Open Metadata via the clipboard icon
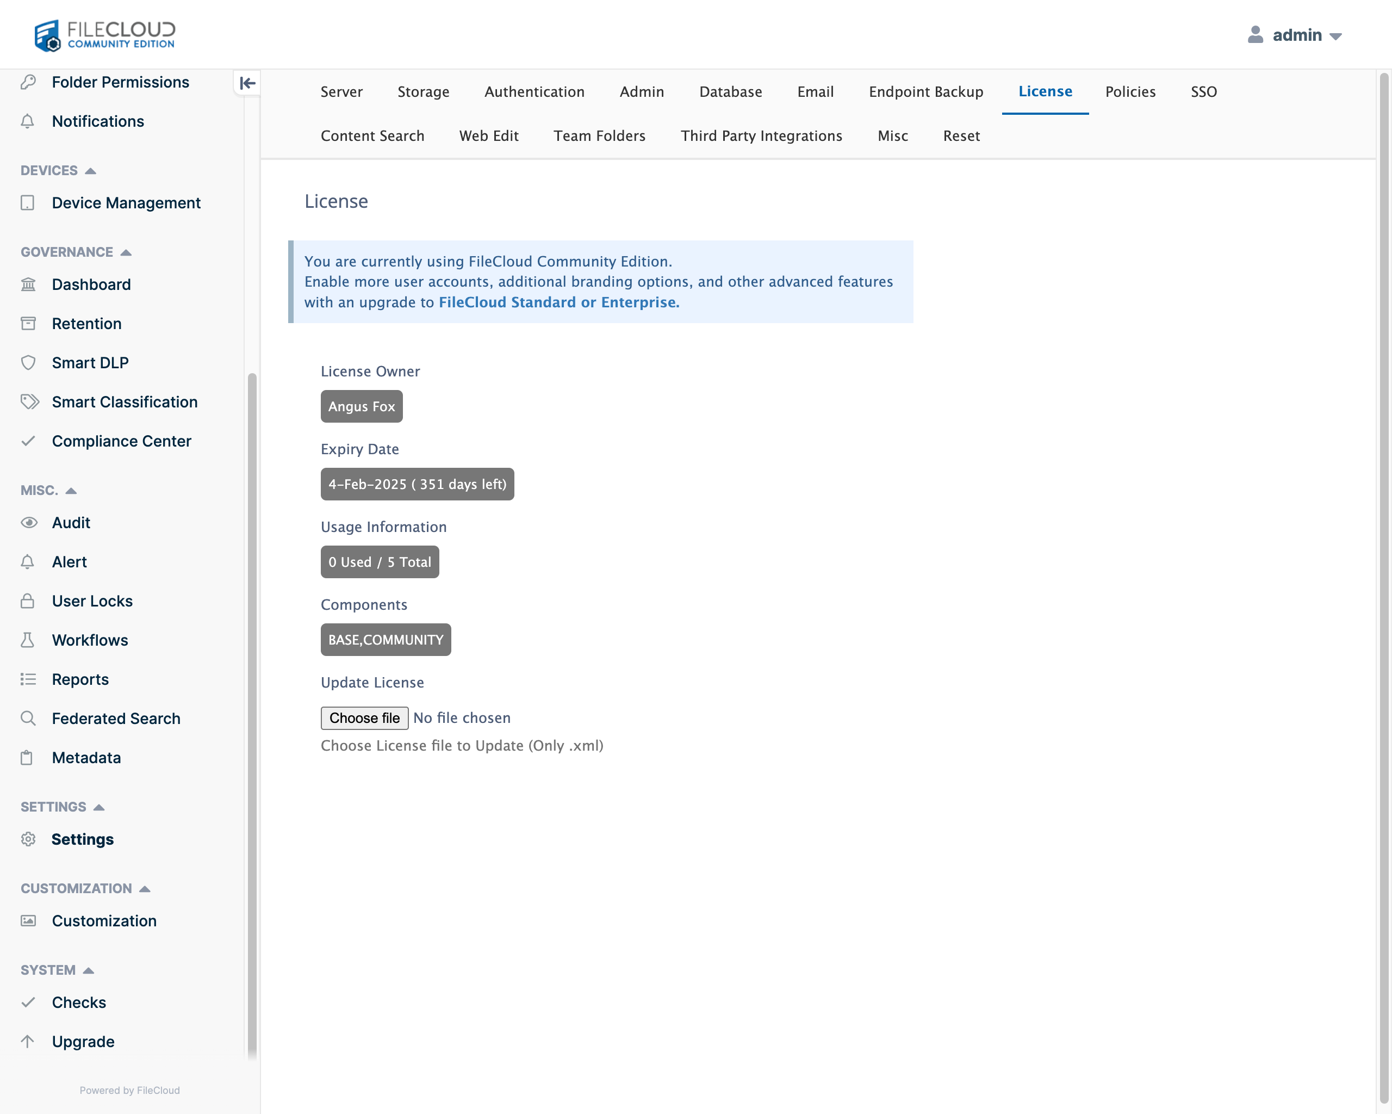1392x1114 pixels. click(28, 758)
